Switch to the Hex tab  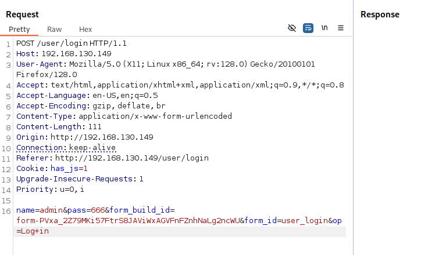click(85, 30)
